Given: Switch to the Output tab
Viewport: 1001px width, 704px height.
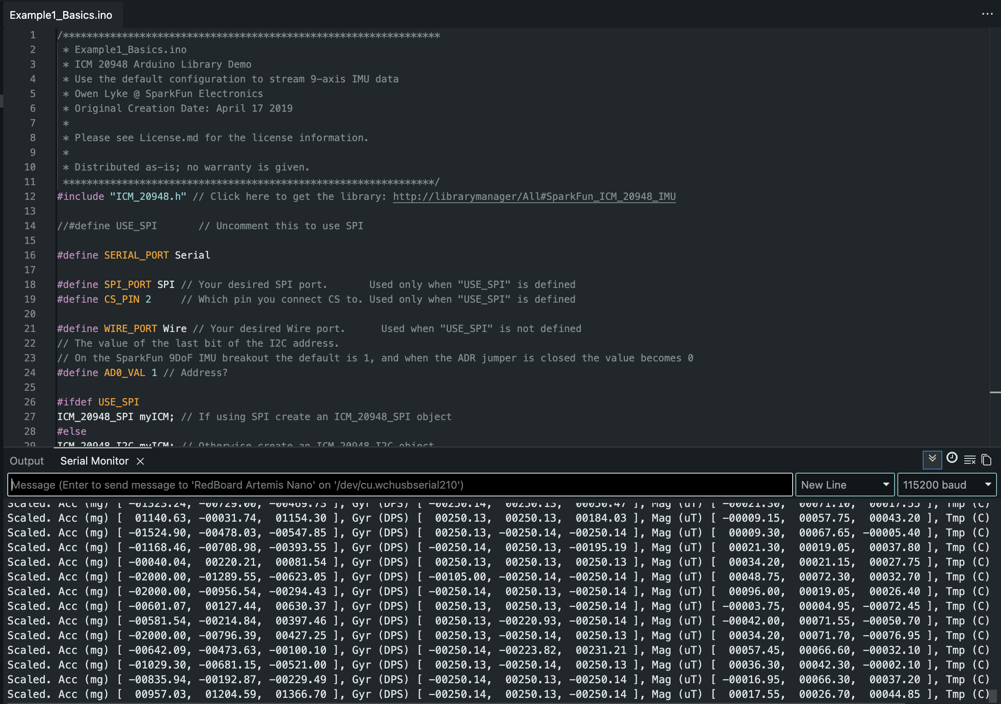Looking at the screenshot, I should point(27,461).
